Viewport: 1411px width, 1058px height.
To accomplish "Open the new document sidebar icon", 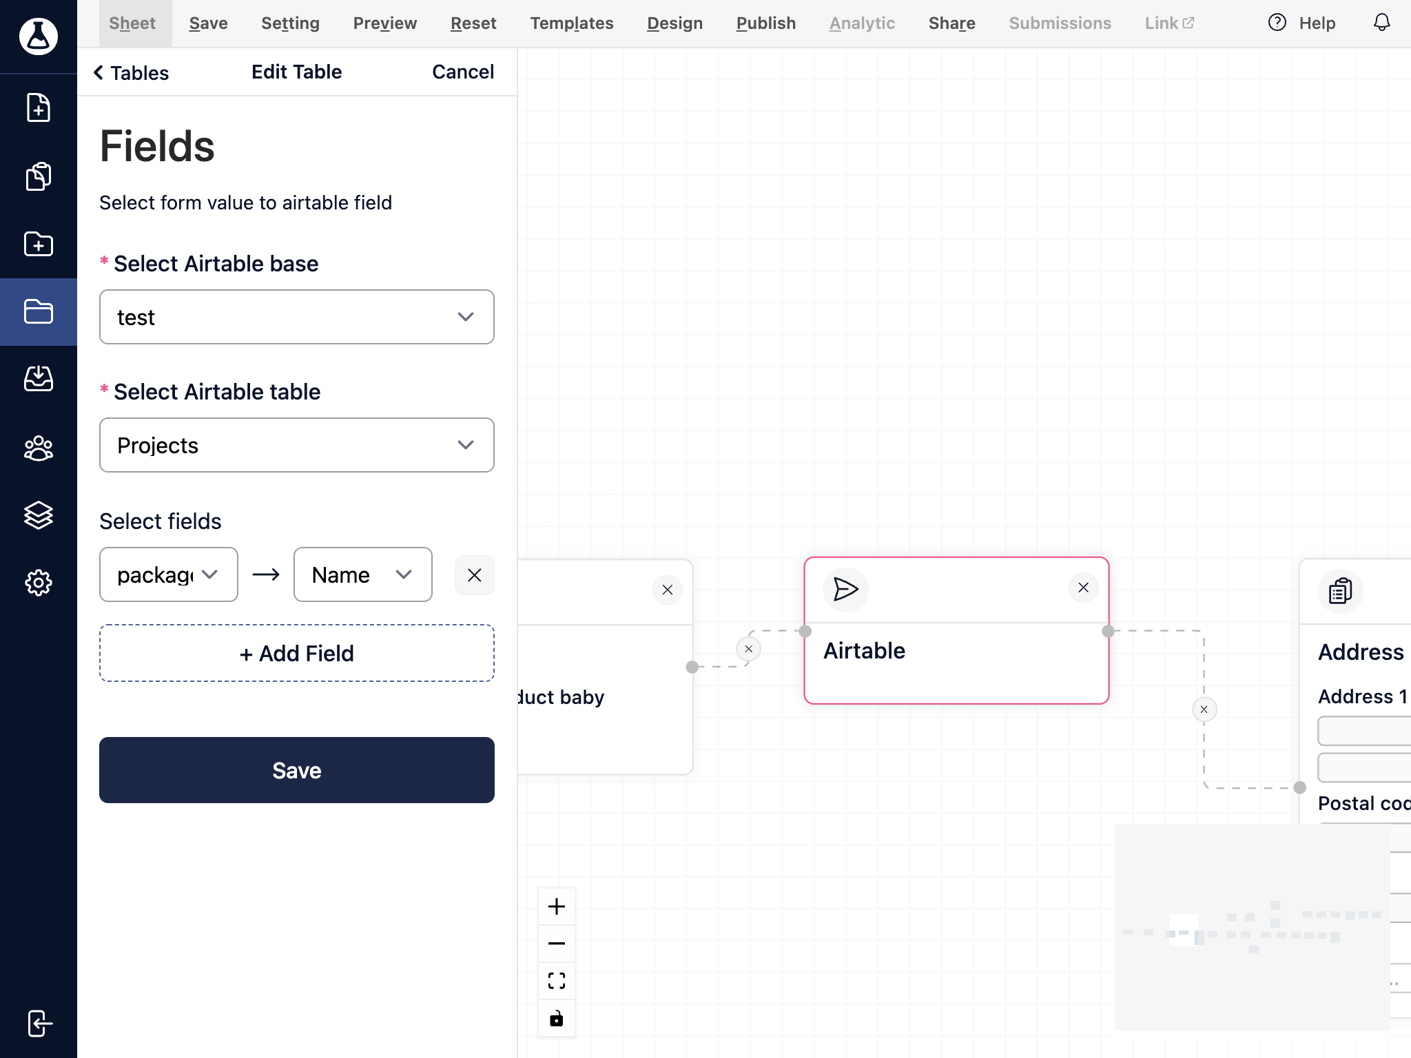I will coord(39,107).
